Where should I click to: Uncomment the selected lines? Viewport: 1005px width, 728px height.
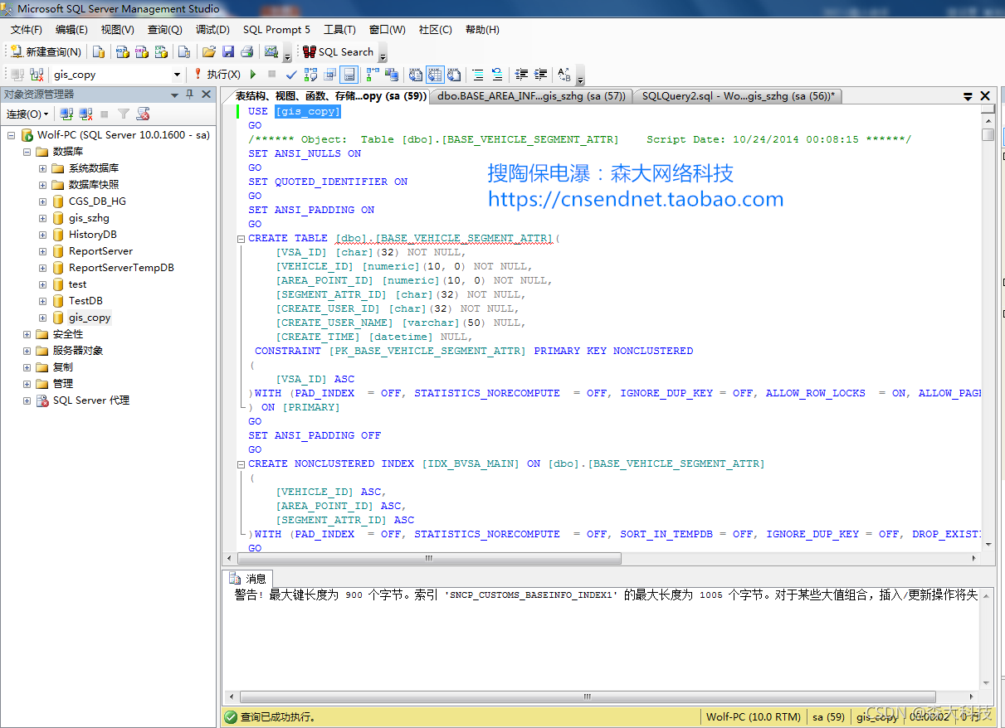click(x=497, y=75)
